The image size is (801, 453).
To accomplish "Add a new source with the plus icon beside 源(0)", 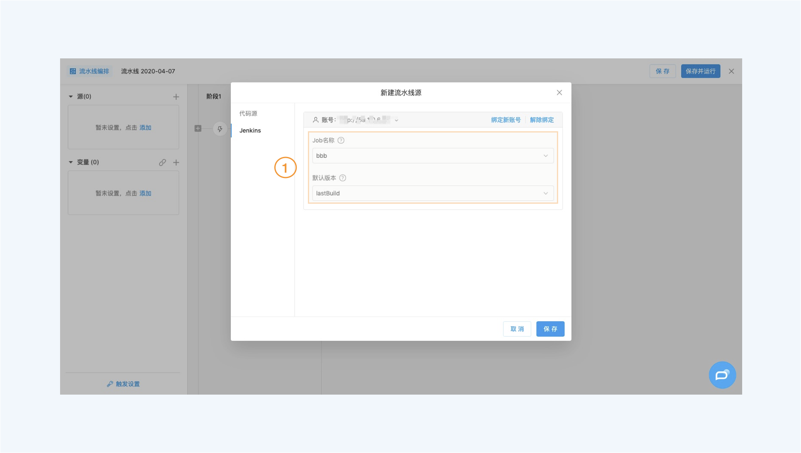I will pos(176,97).
